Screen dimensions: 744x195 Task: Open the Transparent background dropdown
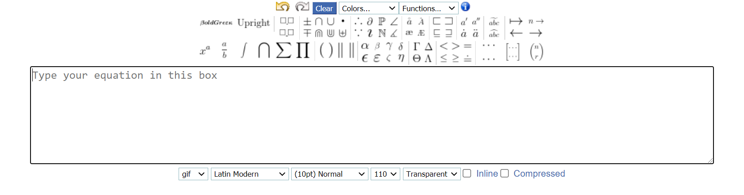click(432, 174)
